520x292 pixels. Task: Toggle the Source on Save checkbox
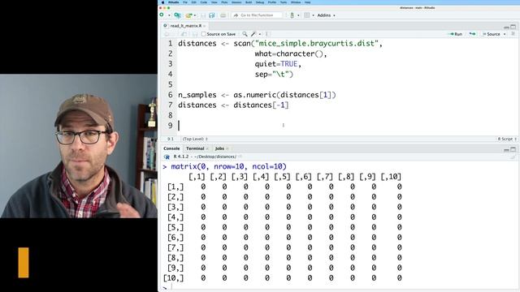[x=204, y=34]
